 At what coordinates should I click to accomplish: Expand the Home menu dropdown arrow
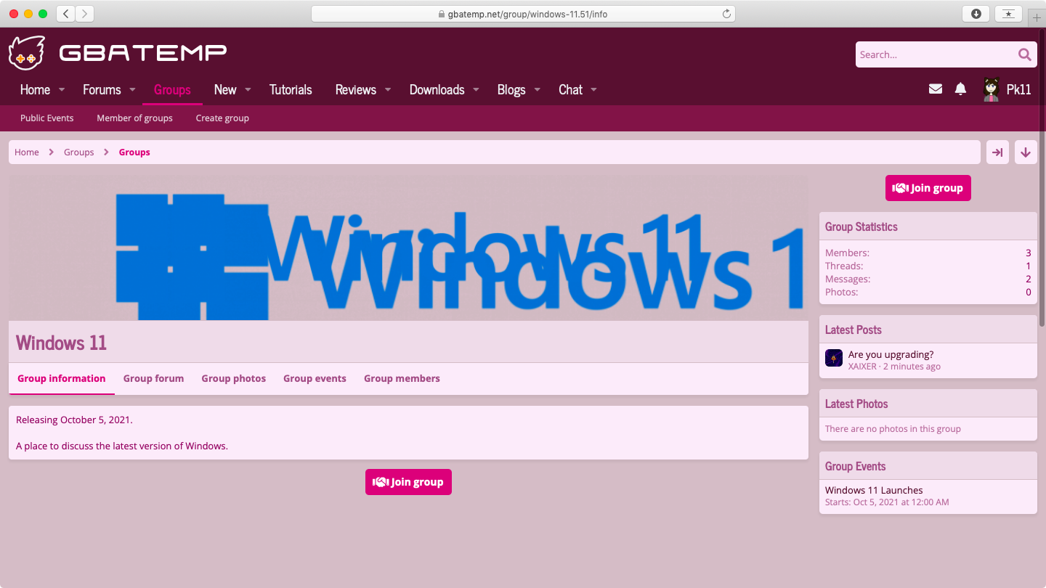(x=62, y=90)
